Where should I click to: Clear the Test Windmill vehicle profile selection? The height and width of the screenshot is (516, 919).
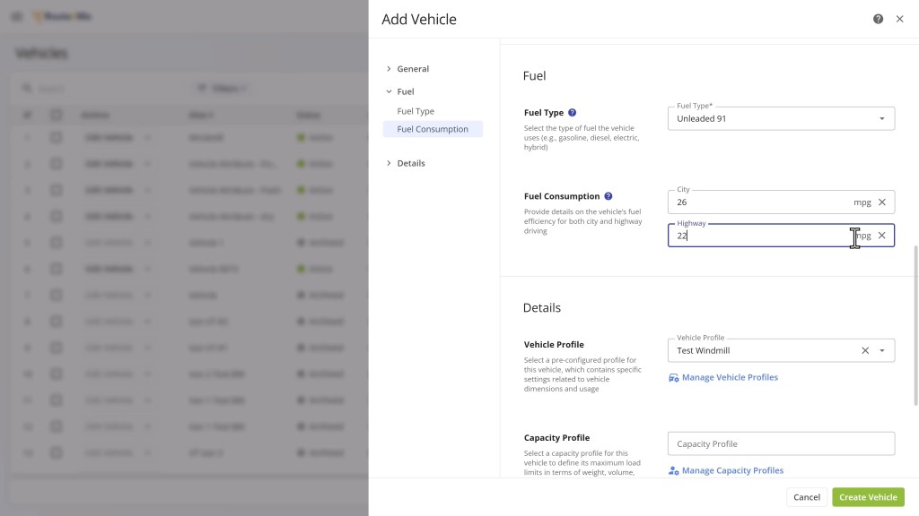point(865,350)
